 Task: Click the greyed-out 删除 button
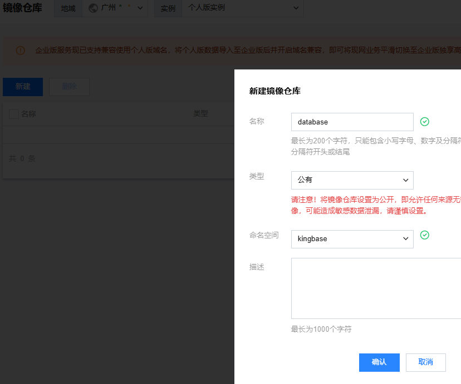(x=69, y=87)
